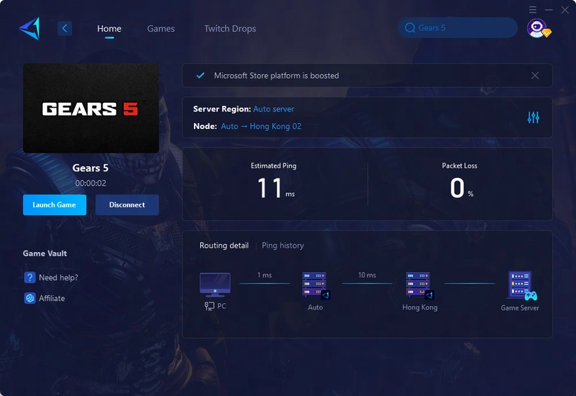
Task: Click the Gears 5 cover thumbnail
Action: [91, 108]
